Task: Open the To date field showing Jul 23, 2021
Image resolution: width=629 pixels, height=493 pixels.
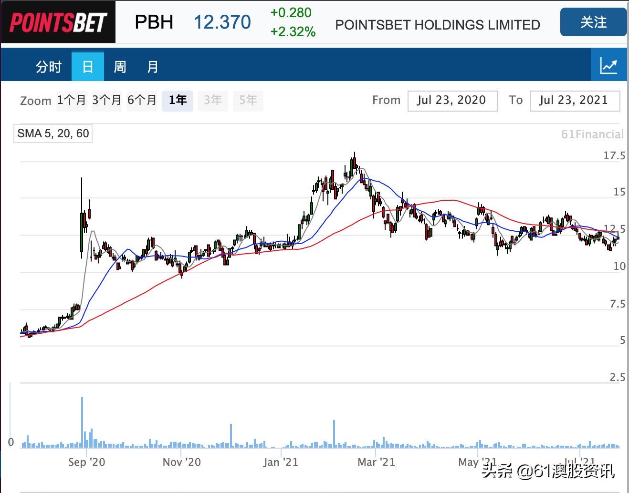Action: click(x=574, y=101)
